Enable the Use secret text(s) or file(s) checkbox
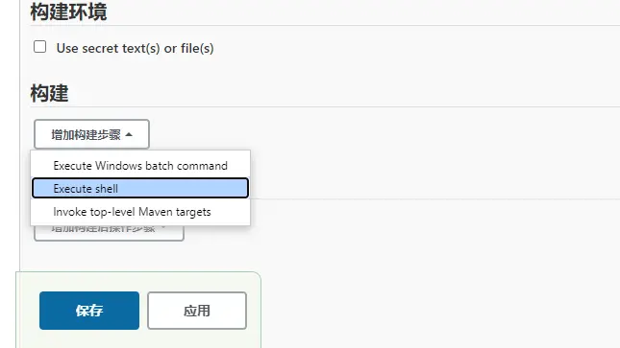Image resolution: width=620 pixels, height=348 pixels. tap(40, 47)
